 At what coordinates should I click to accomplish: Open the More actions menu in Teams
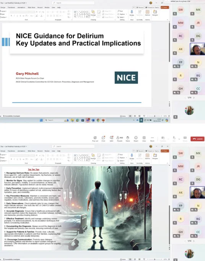pos(152,139)
